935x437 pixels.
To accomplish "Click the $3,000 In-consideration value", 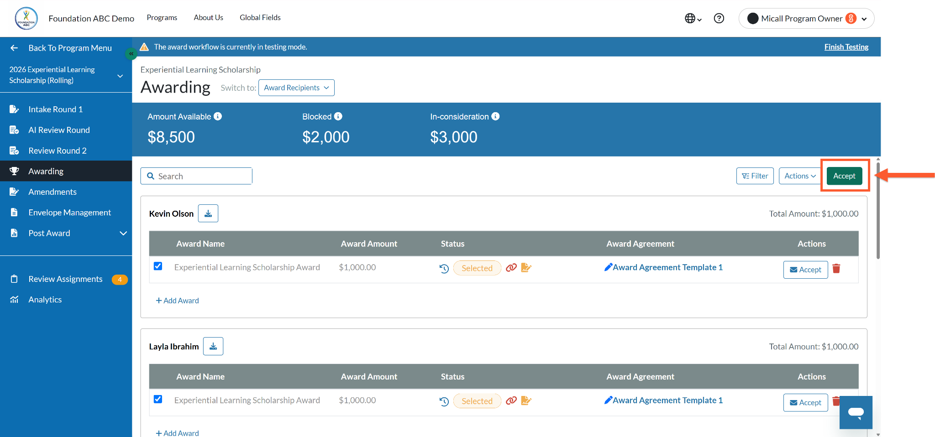I will click(x=454, y=137).
